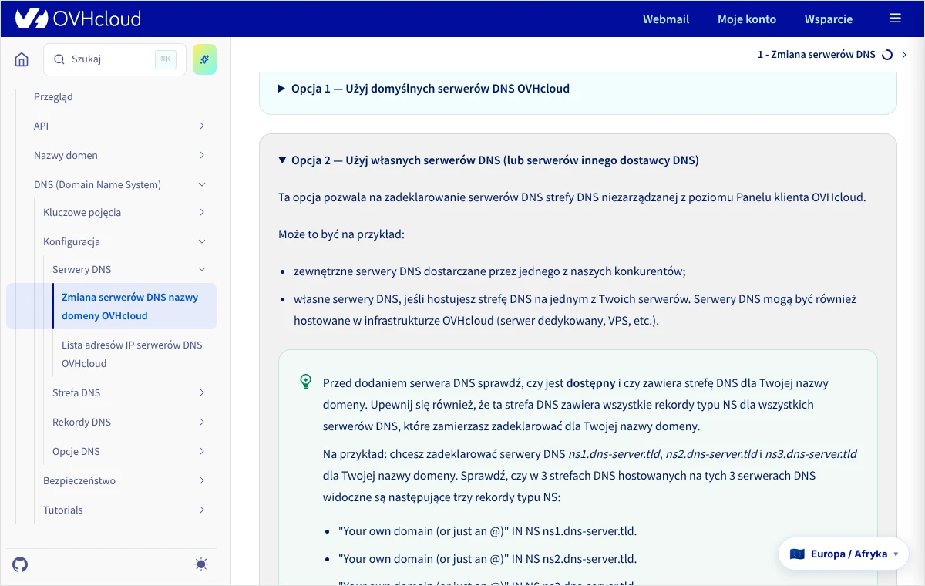The width and height of the screenshot is (925, 586).
Task: Click the search magnifier icon
Action: [x=59, y=59]
